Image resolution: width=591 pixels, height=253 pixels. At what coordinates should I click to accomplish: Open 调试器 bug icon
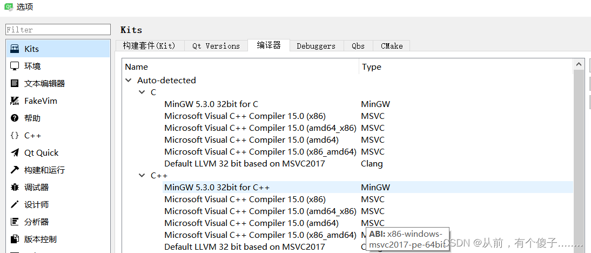pos(15,187)
